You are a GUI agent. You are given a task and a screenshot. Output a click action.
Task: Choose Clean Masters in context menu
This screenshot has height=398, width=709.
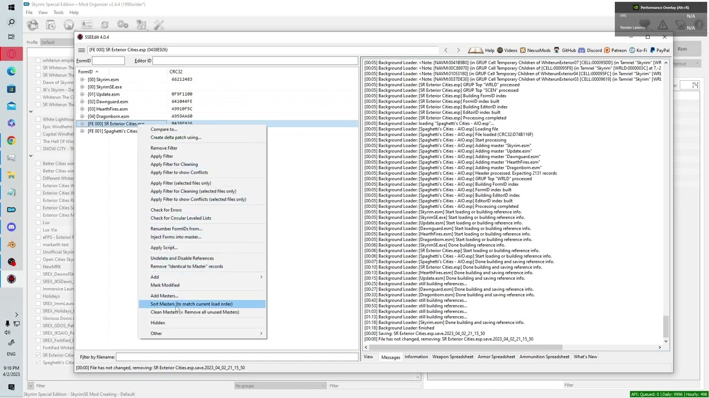tap(202, 312)
